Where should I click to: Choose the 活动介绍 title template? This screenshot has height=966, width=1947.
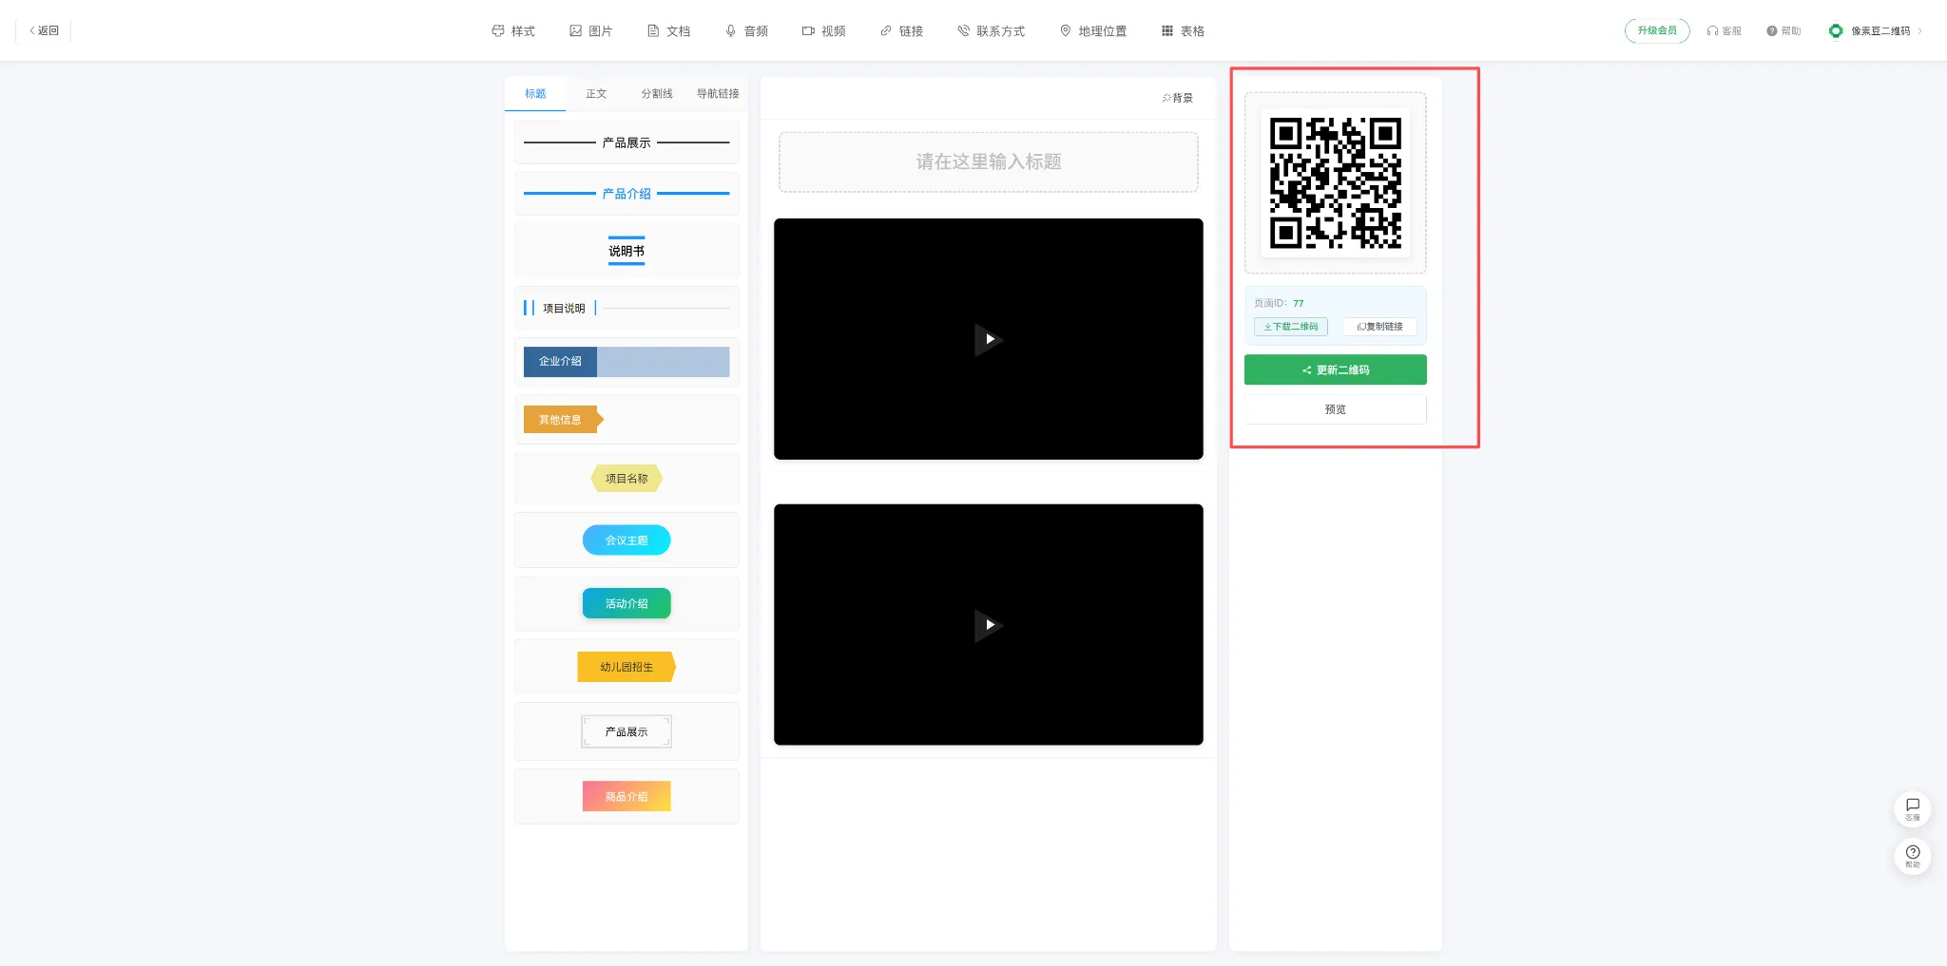click(627, 604)
